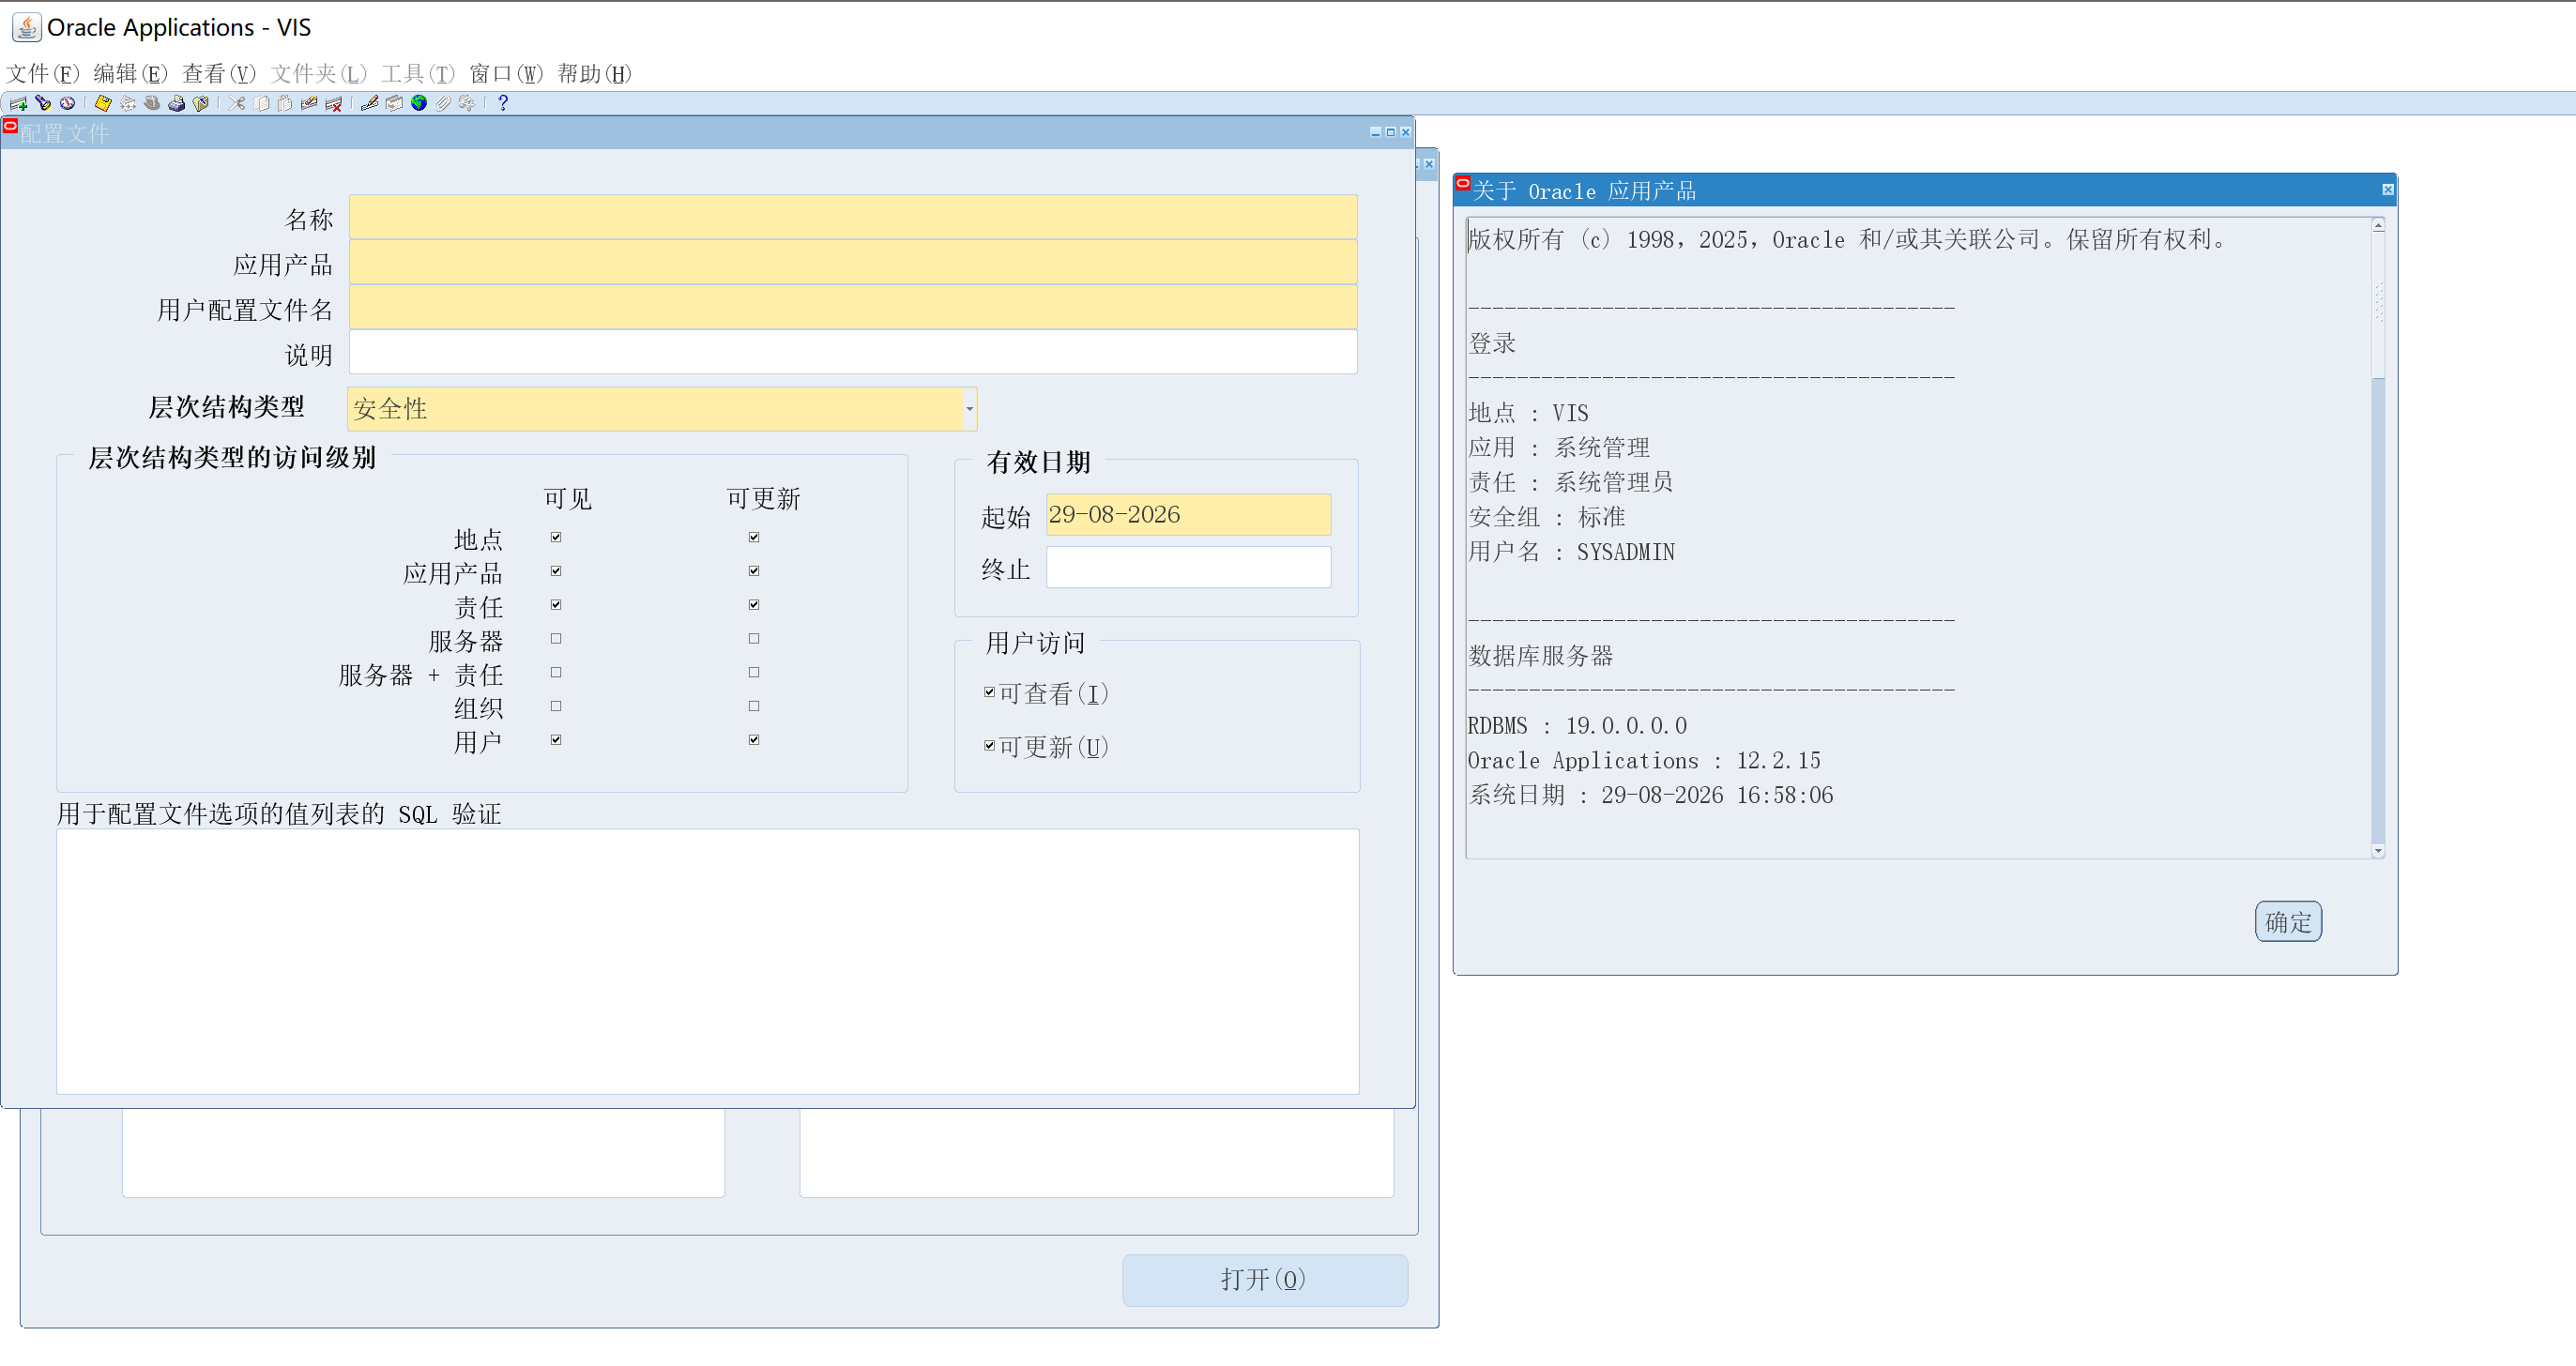The height and width of the screenshot is (1366, 2576).
Task: Click scrollbar down arrow in About dialog
Action: coord(2378,851)
